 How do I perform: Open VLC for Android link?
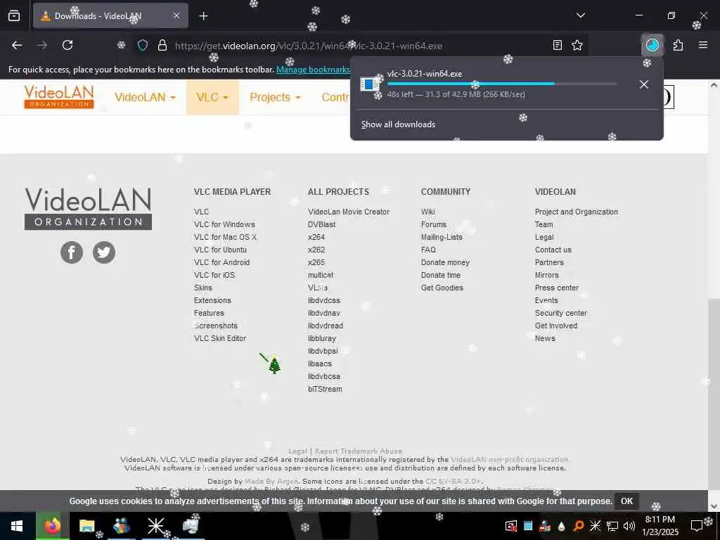tap(221, 262)
